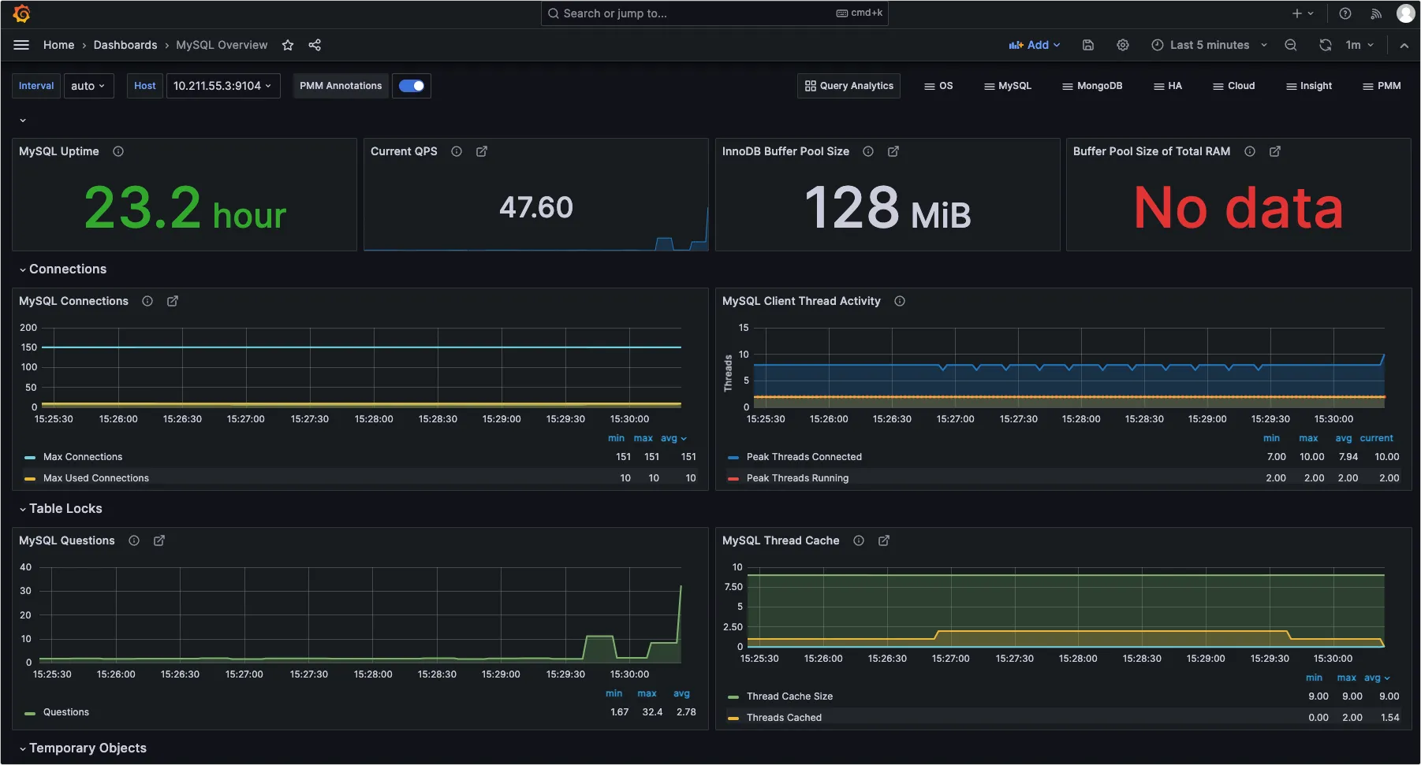Open the HA dashboards menu
The height and width of the screenshot is (765, 1421).
point(1168,86)
